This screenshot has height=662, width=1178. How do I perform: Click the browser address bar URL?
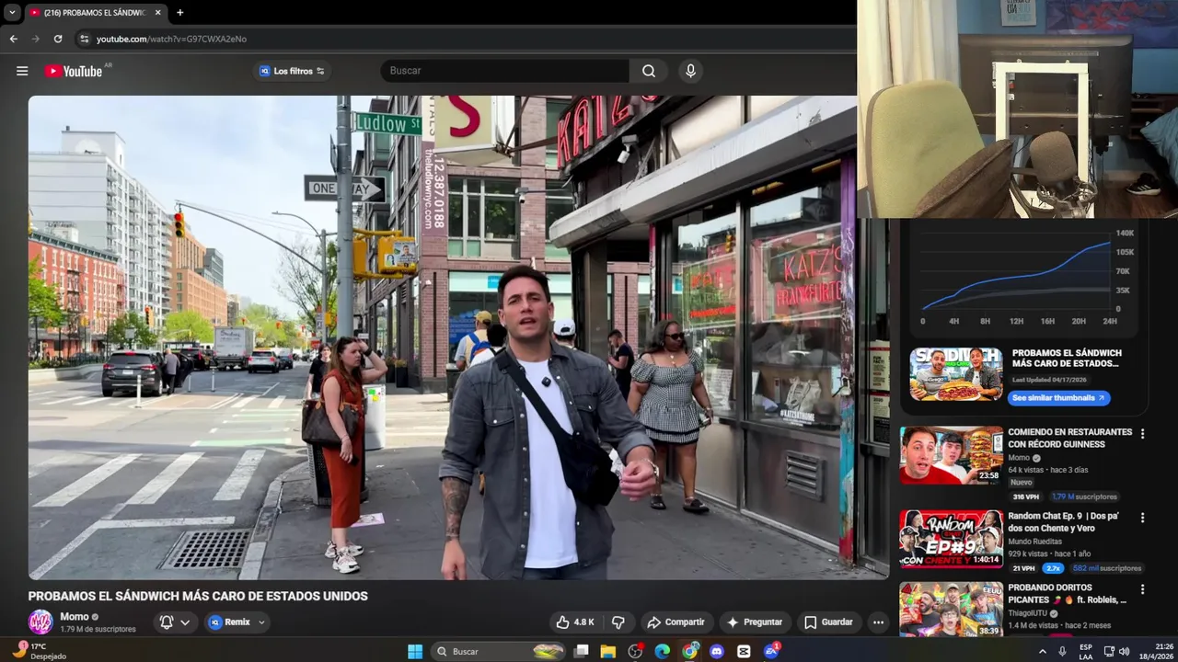pyautogui.click(x=171, y=39)
